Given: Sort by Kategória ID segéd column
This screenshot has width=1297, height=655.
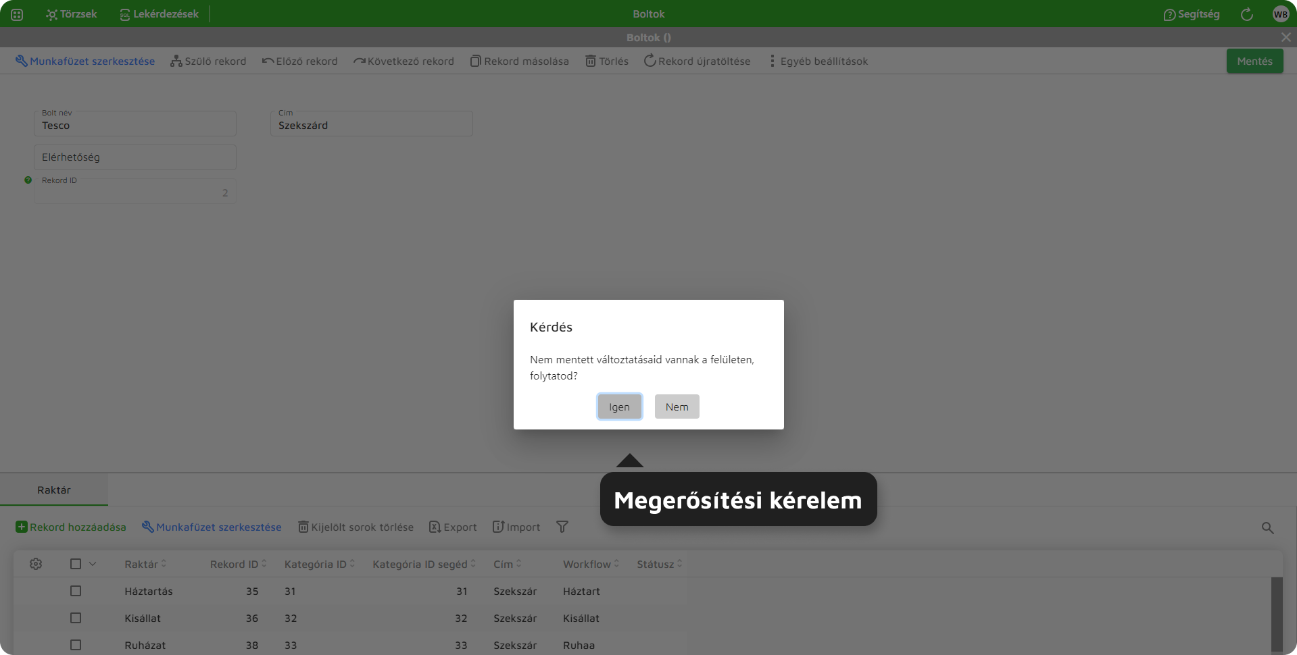Looking at the screenshot, I should point(424,564).
